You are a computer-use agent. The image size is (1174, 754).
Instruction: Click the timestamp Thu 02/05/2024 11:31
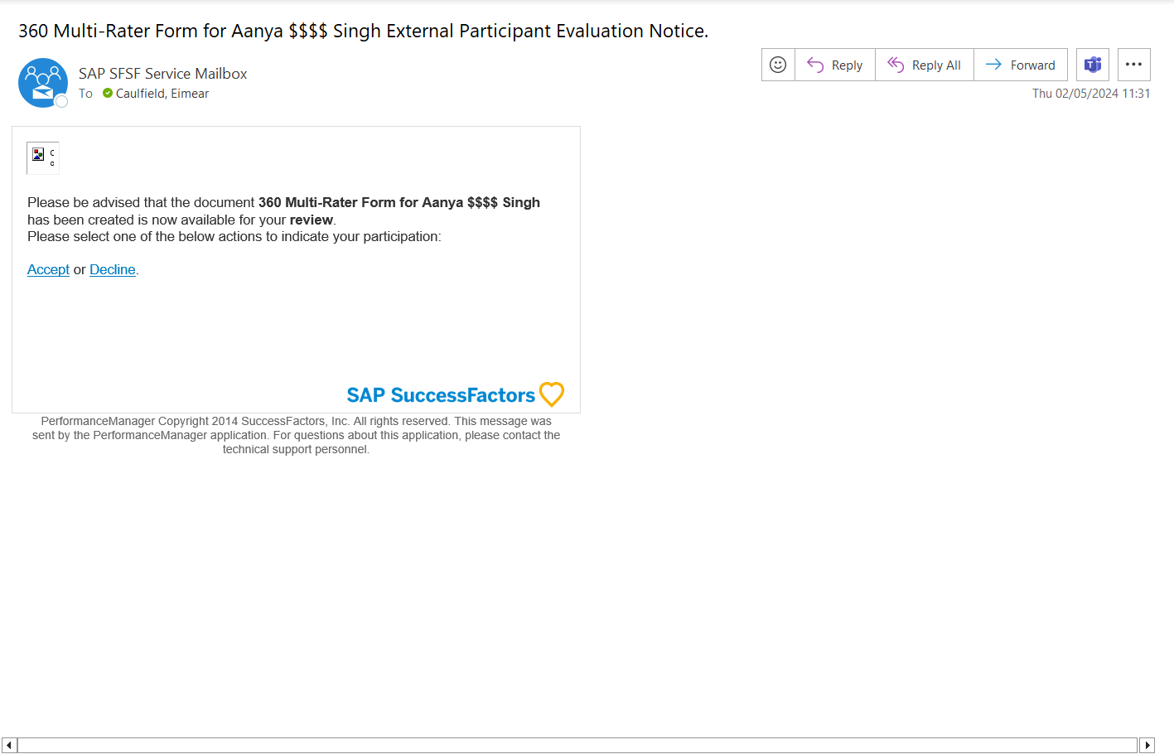(x=1091, y=94)
